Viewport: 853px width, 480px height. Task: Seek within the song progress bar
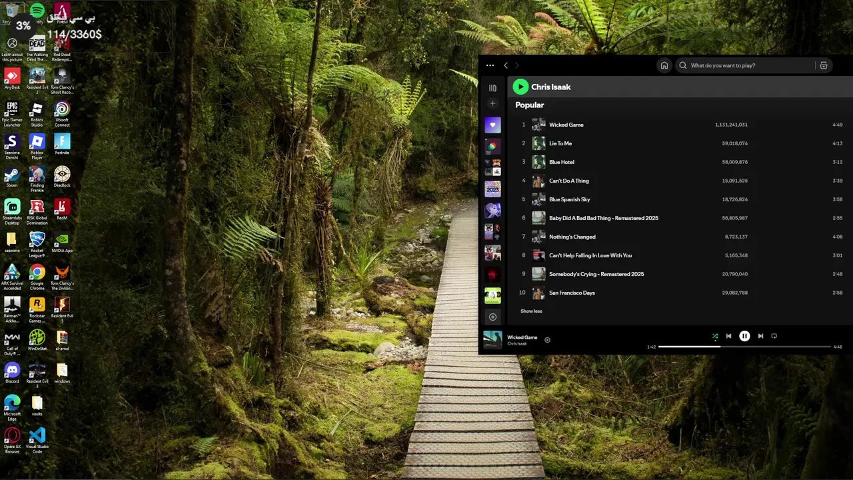click(744, 347)
